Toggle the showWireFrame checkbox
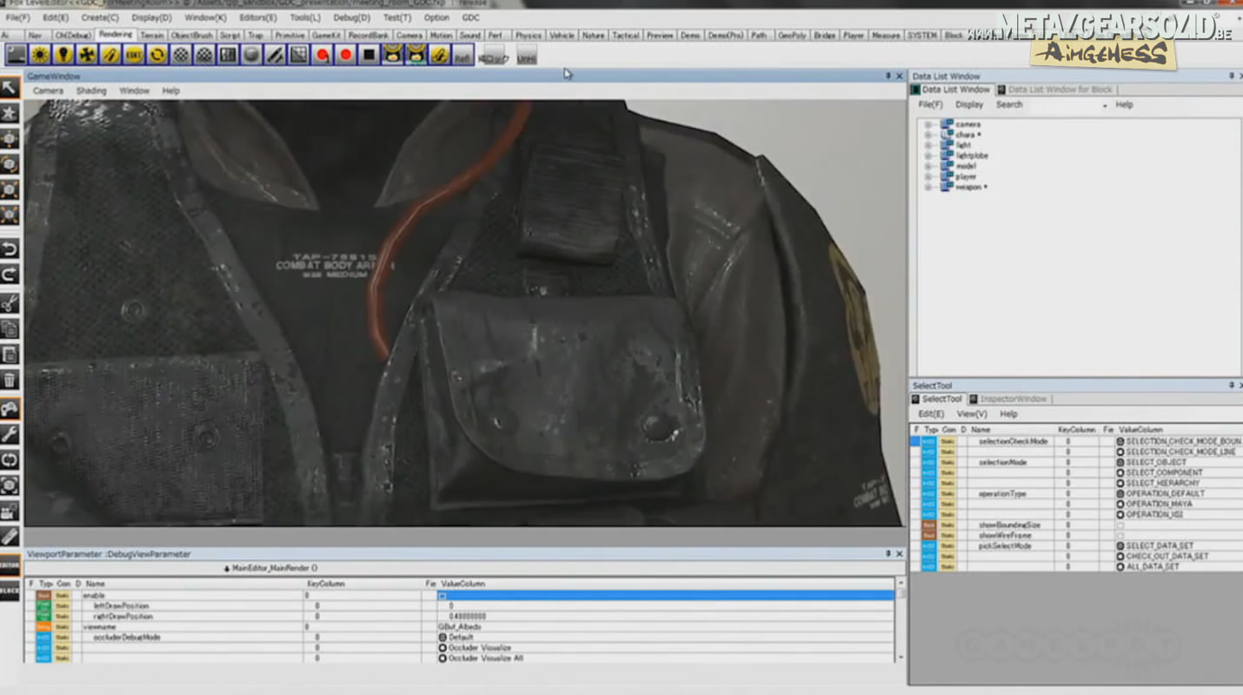The width and height of the screenshot is (1243, 695). [1120, 535]
